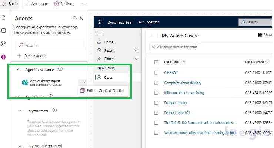Open the Dynamics 365 app launcher grid
The image size is (274, 148).
click(x=100, y=22)
